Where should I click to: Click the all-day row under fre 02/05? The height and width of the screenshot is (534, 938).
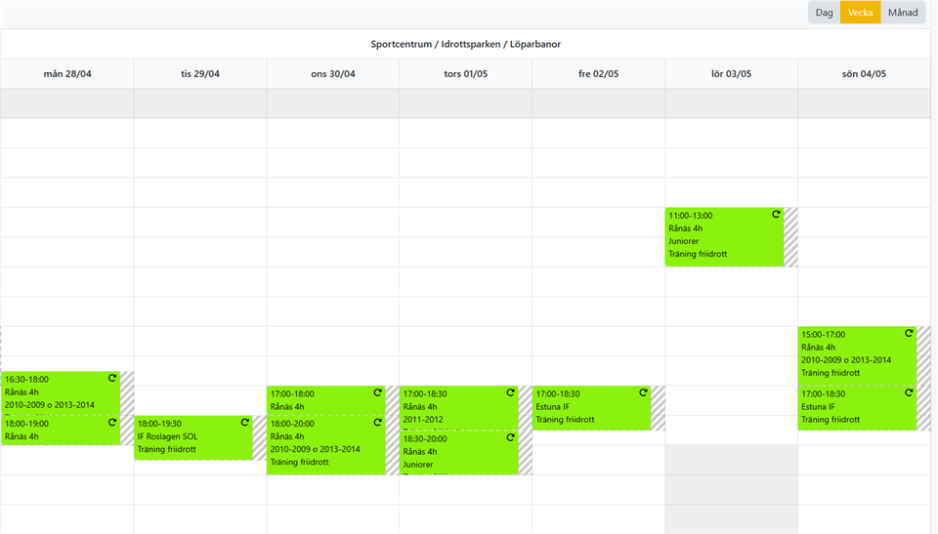point(598,103)
